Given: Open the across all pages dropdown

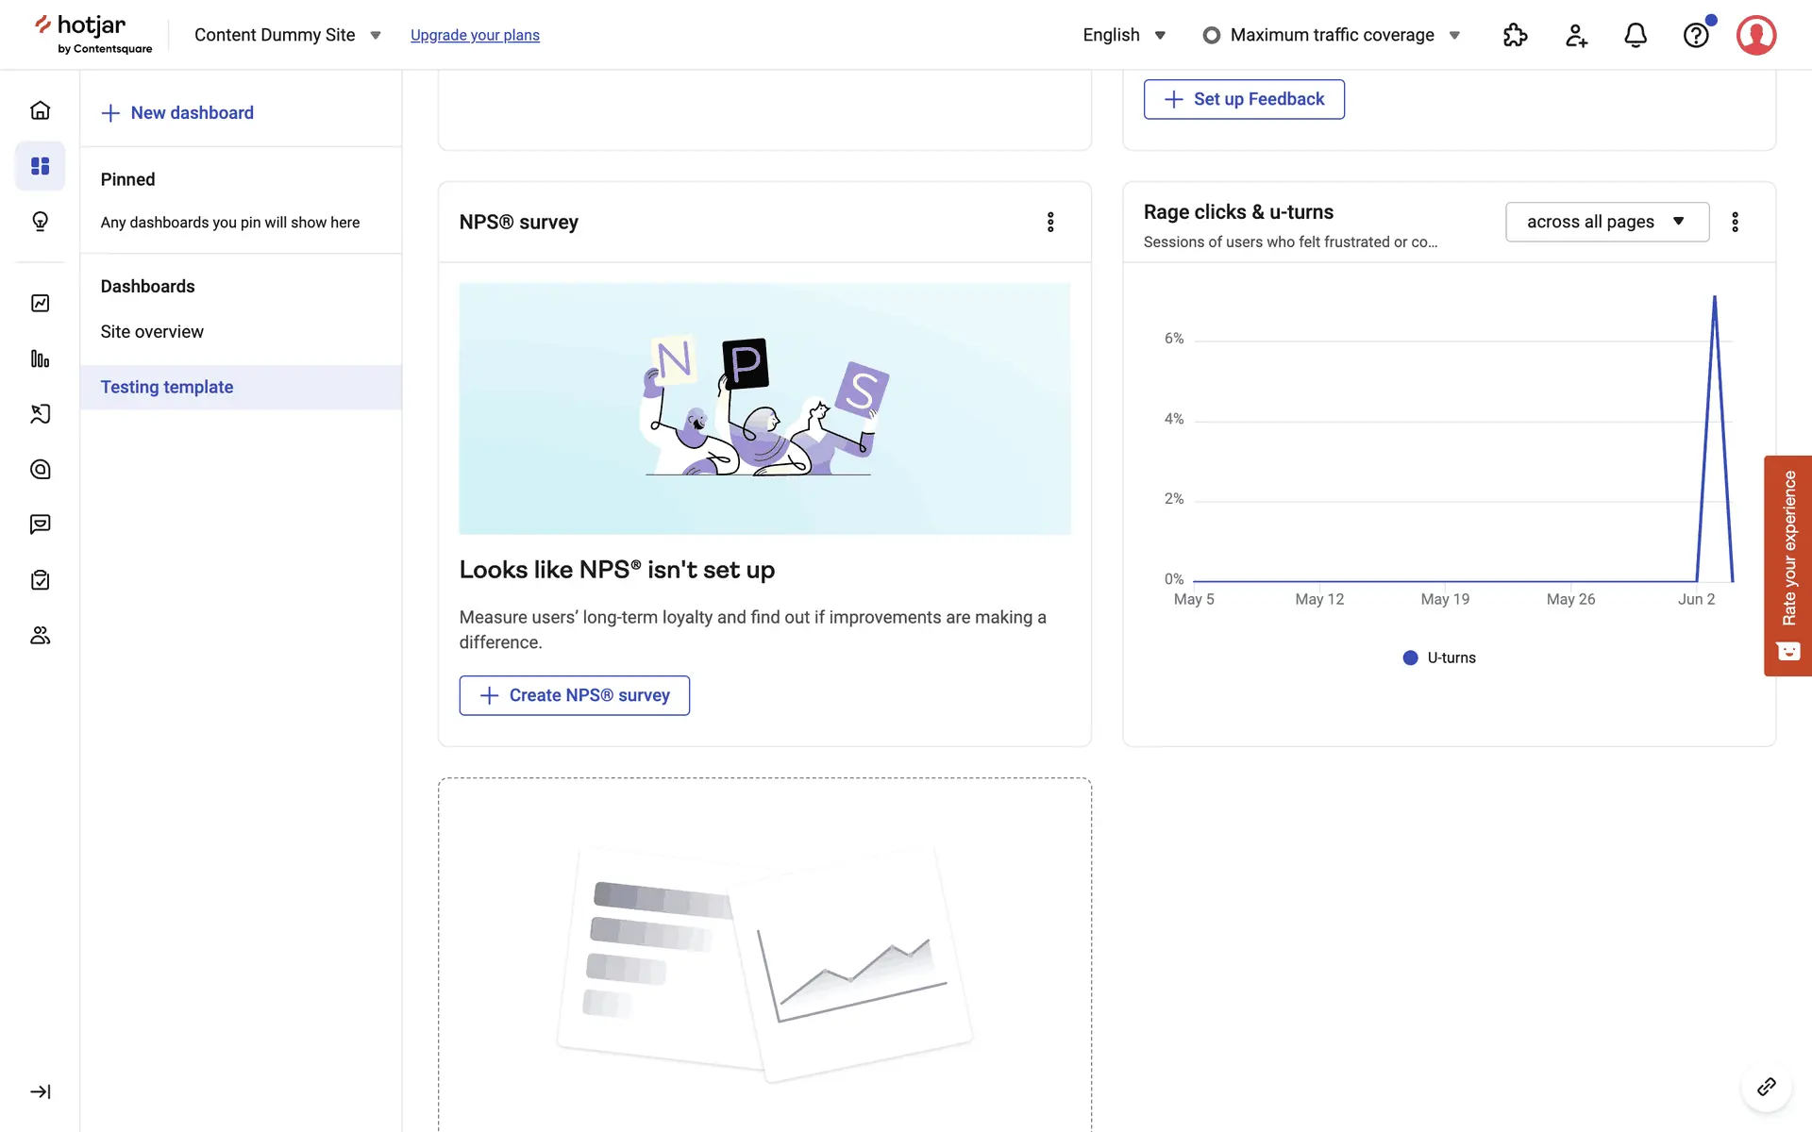Looking at the screenshot, I should click(x=1606, y=222).
